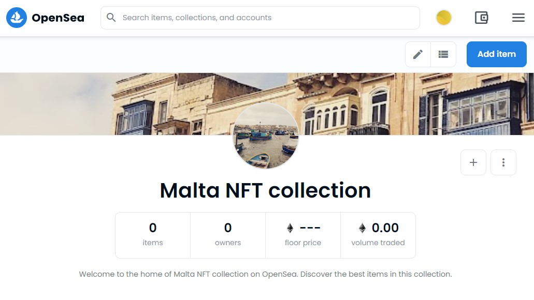Click the floor price stat box
Viewport: 534px width, 300px height.
[303, 235]
